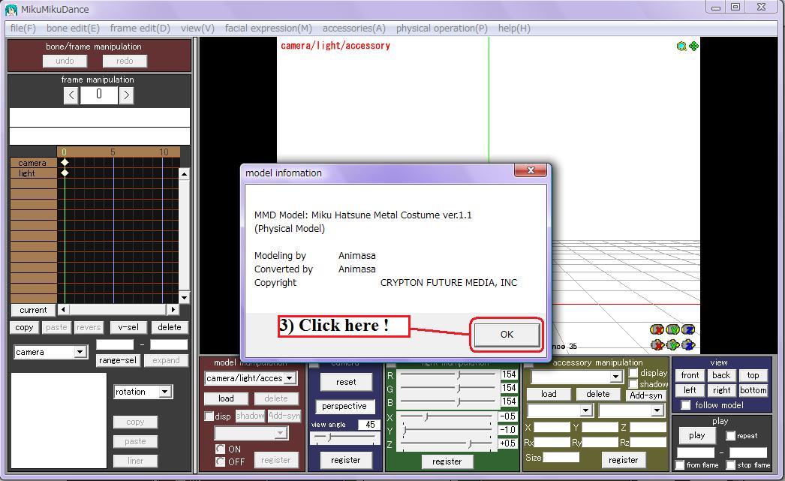Click the viewport zoom magnifier icon
The image size is (785, 481).
point(681,46)
